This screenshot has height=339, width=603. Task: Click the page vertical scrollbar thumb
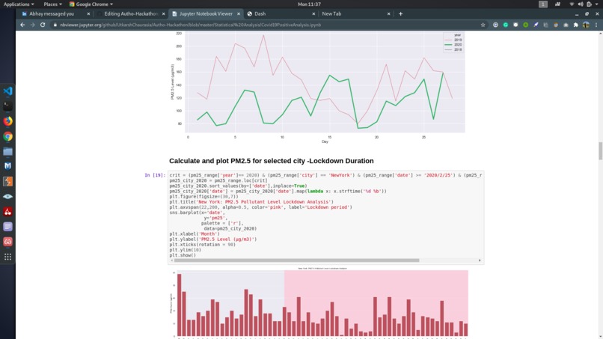coord(600,151)
